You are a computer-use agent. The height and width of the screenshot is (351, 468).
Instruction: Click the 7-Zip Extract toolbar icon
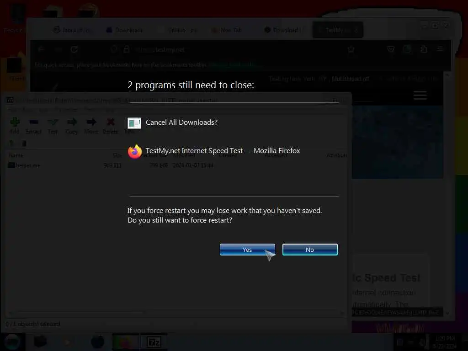coord(33,126)
